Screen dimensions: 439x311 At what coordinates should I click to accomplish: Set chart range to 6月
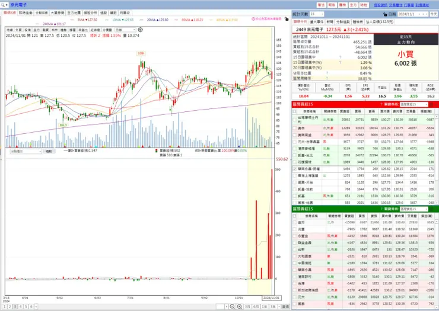pos(256,306)
